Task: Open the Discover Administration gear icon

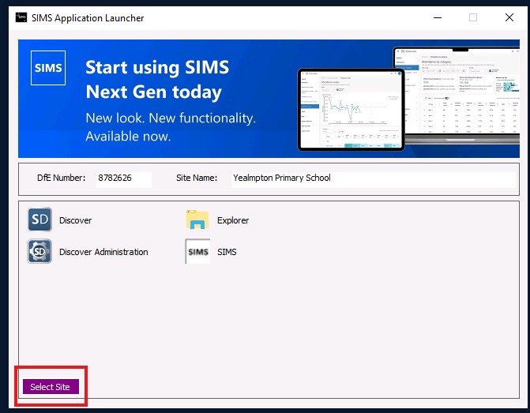Action: (x=39, y=251)
